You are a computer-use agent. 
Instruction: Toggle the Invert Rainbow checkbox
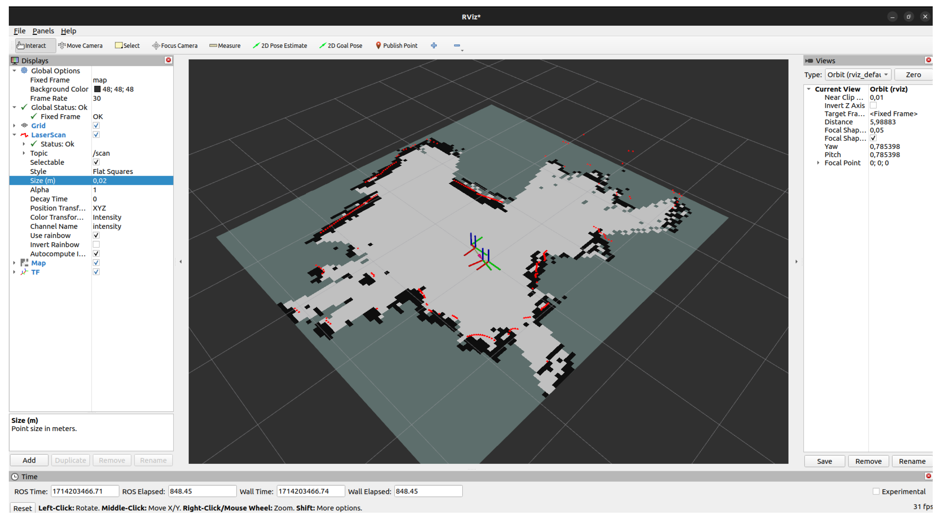coord(96,244)
